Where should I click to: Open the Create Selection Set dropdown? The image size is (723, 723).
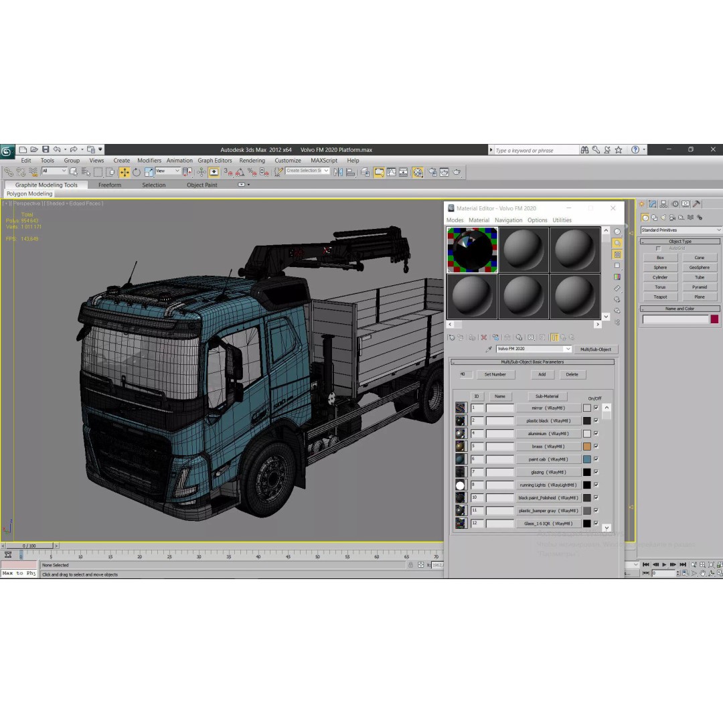(307, 171)
